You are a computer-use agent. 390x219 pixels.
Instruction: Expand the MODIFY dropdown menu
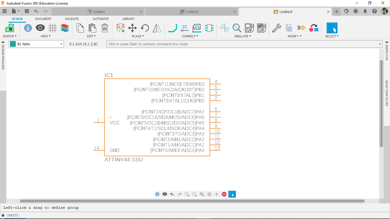coord(294,36)
